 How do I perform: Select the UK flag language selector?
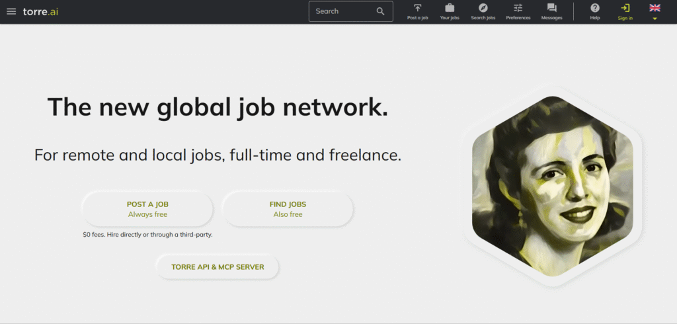(x=655, y=8)
